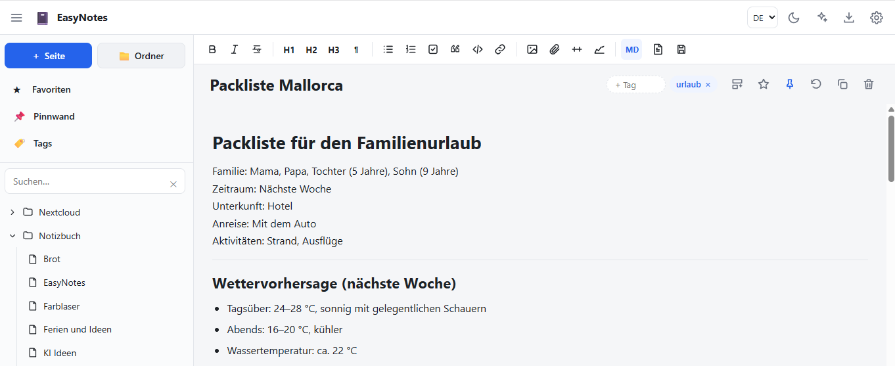Insert a chart diagram
Screen dimensions: 895x366
click(x=599, y=49)
